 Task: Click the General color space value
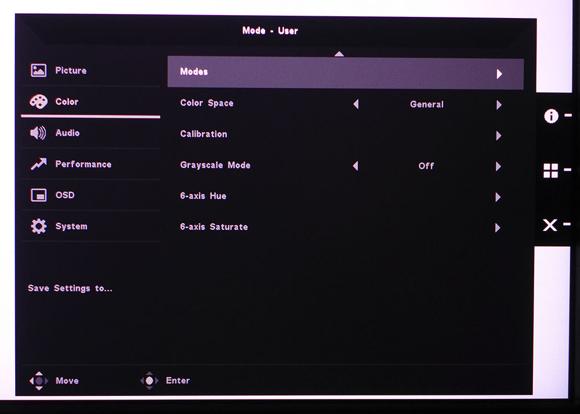(426, 104)
